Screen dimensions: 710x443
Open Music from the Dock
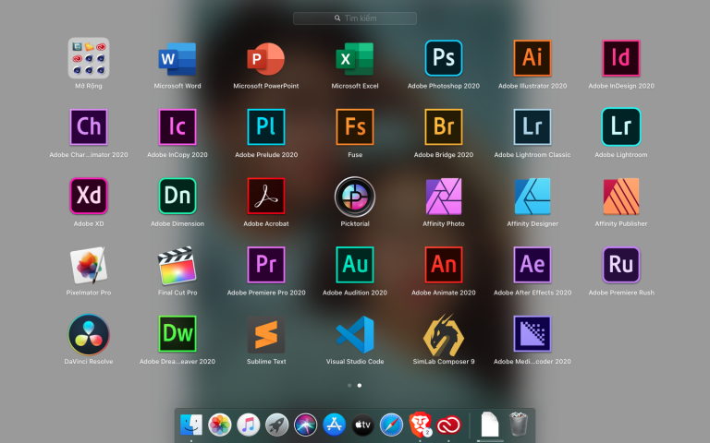[x=248, y=425]
